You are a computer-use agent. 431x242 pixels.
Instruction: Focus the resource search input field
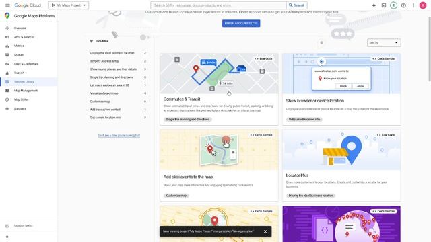pos(218,5)
